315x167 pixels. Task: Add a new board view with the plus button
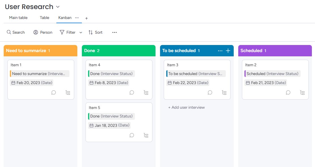(x=86, y=18)
